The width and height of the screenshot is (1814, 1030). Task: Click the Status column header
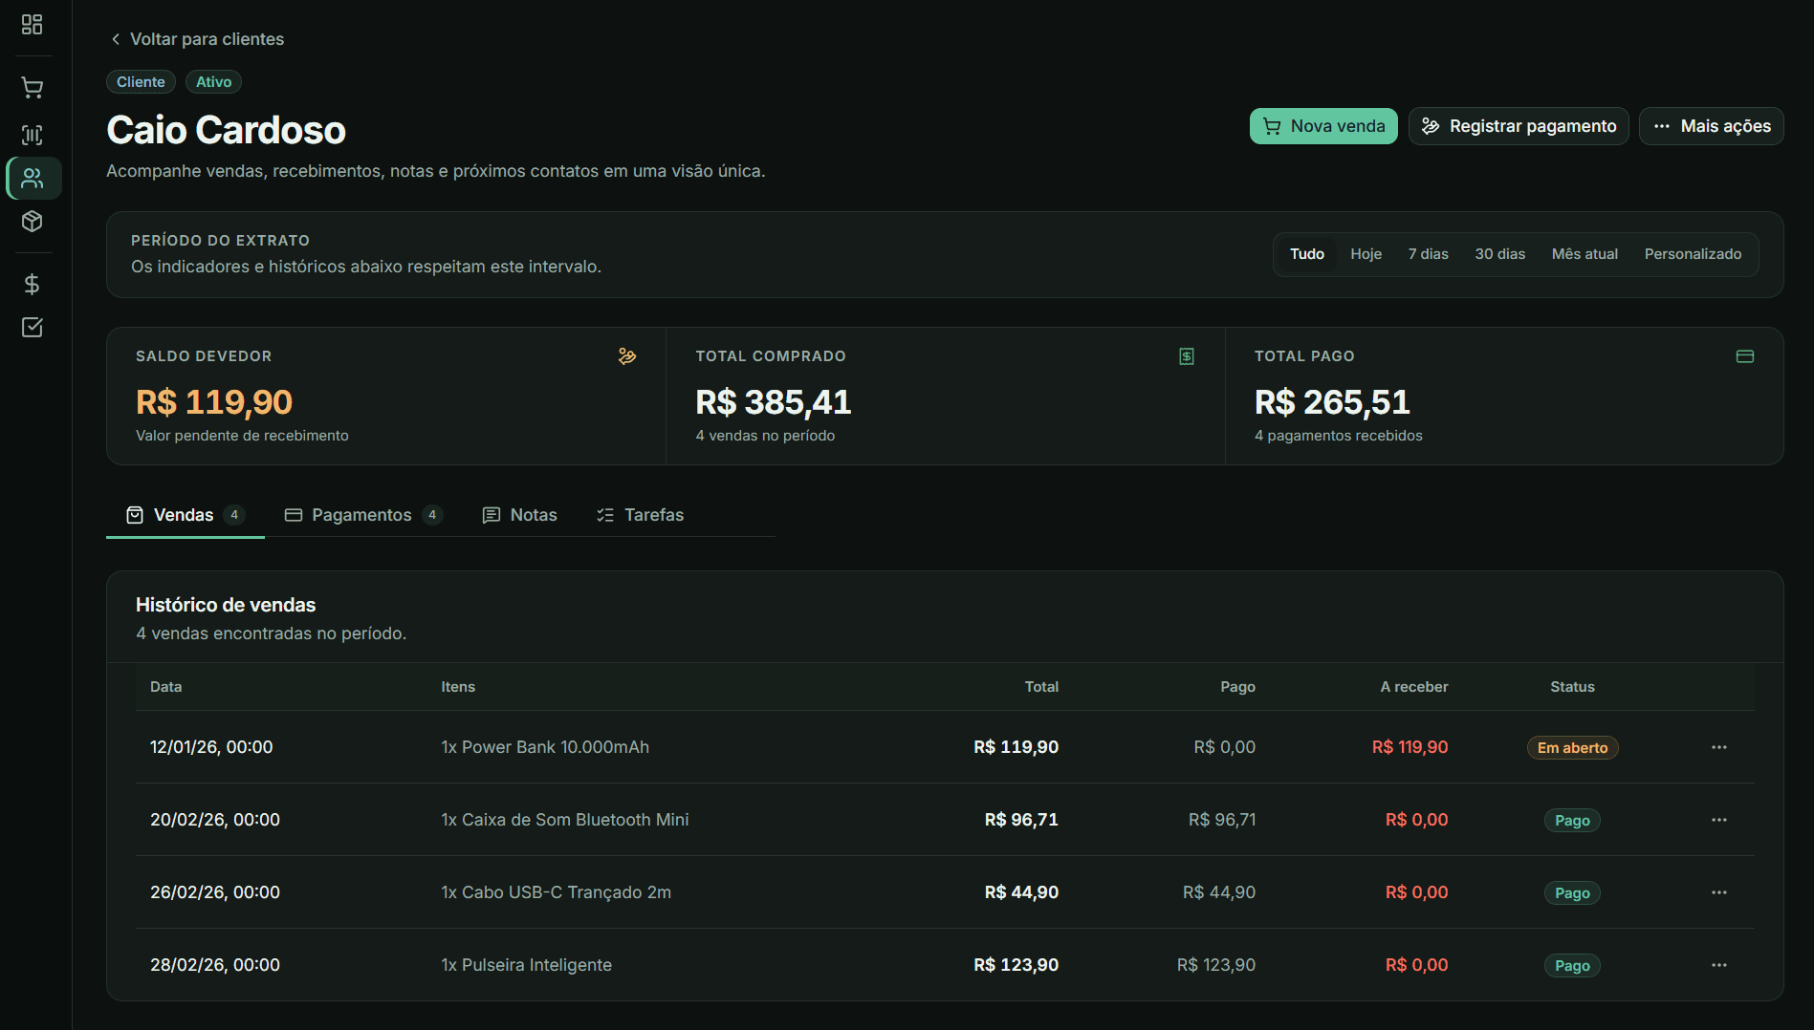[1573, 687]
